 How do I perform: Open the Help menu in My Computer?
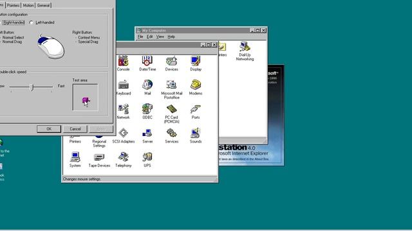[x=171, y=37]
